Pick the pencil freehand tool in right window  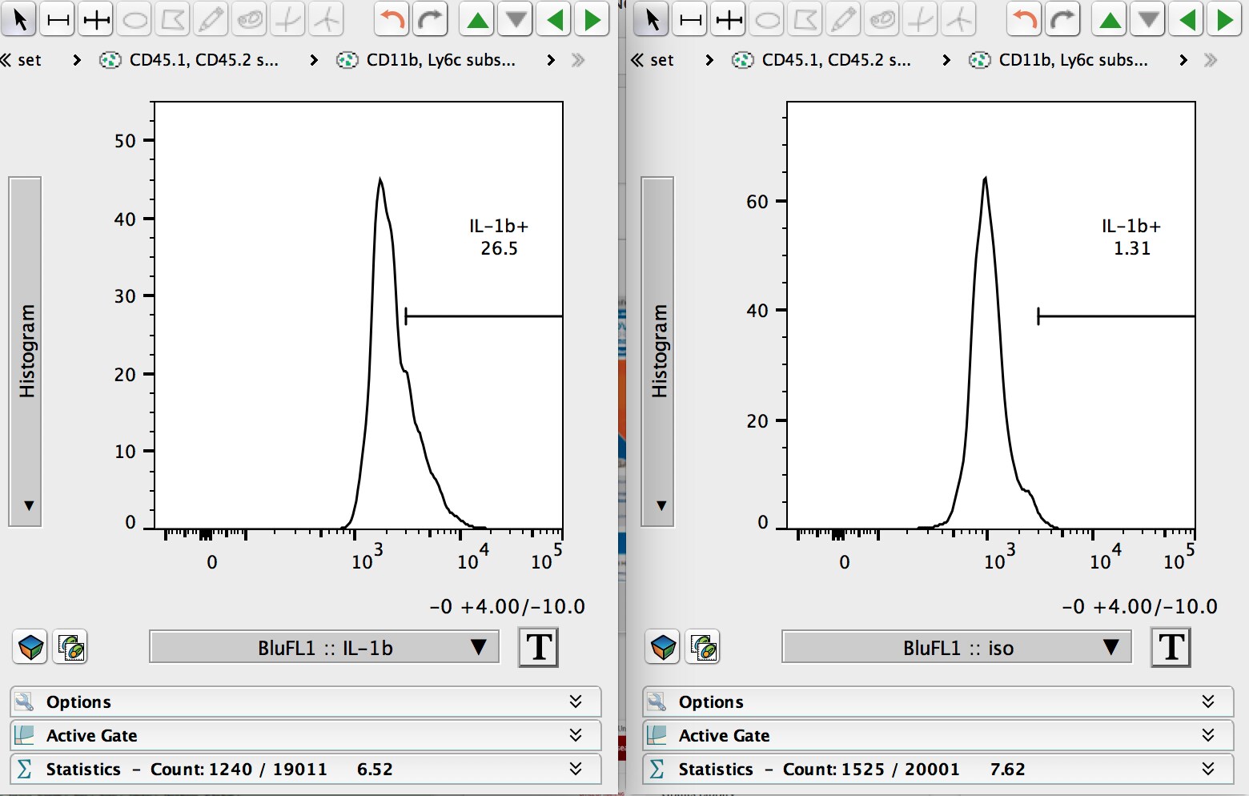click(844, 19)
